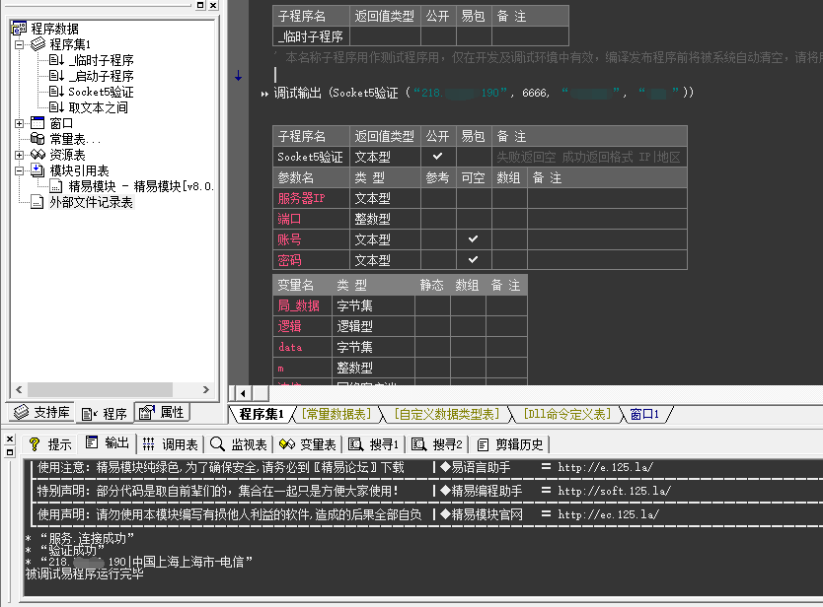823x607 pixels.
Task: Toggle 公开 checkmark for Socket5验证
Action: (437, 157)
